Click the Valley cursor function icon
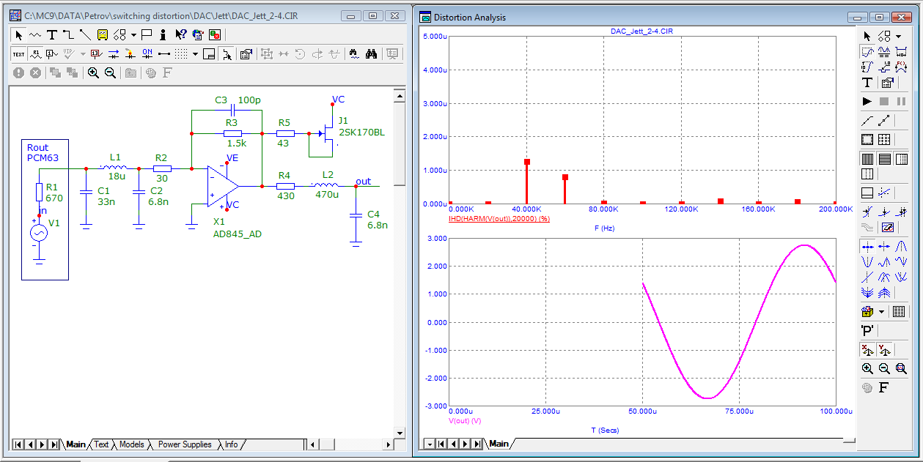The height and width of the screenshot is (462, 923). coord(867,261)
